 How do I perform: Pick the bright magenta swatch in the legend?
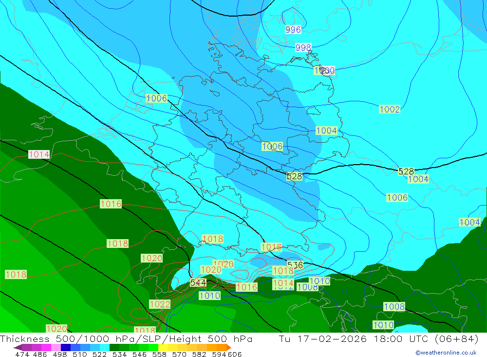46,347
